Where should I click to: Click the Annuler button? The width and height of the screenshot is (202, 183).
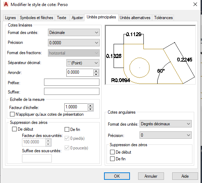[x=151, y=176]
